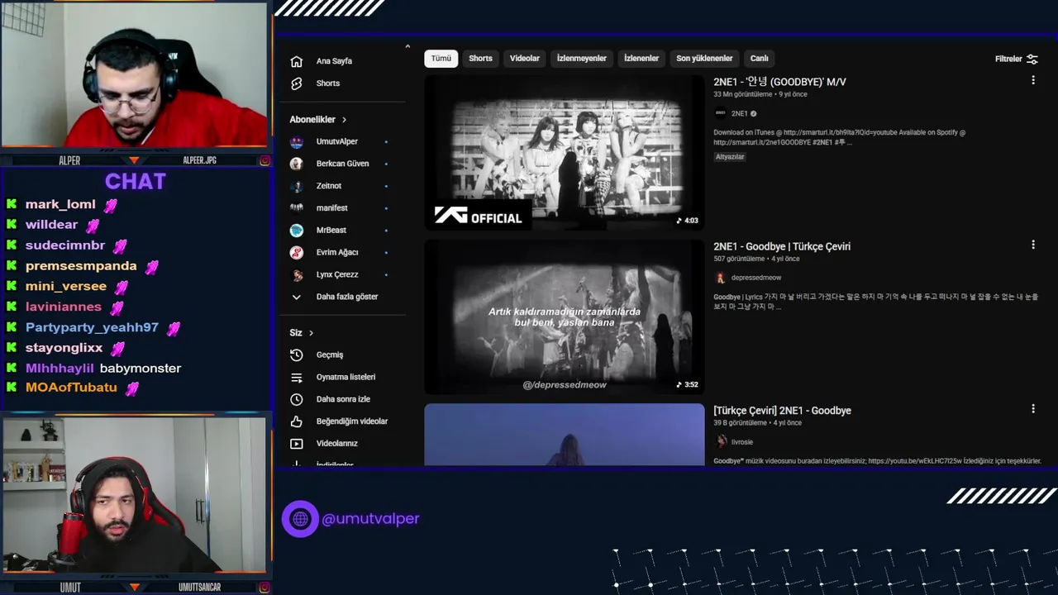Viewport: 1058px width, 595px height.
Task: Select the Shorts filter chip
Action: point(480,59)
